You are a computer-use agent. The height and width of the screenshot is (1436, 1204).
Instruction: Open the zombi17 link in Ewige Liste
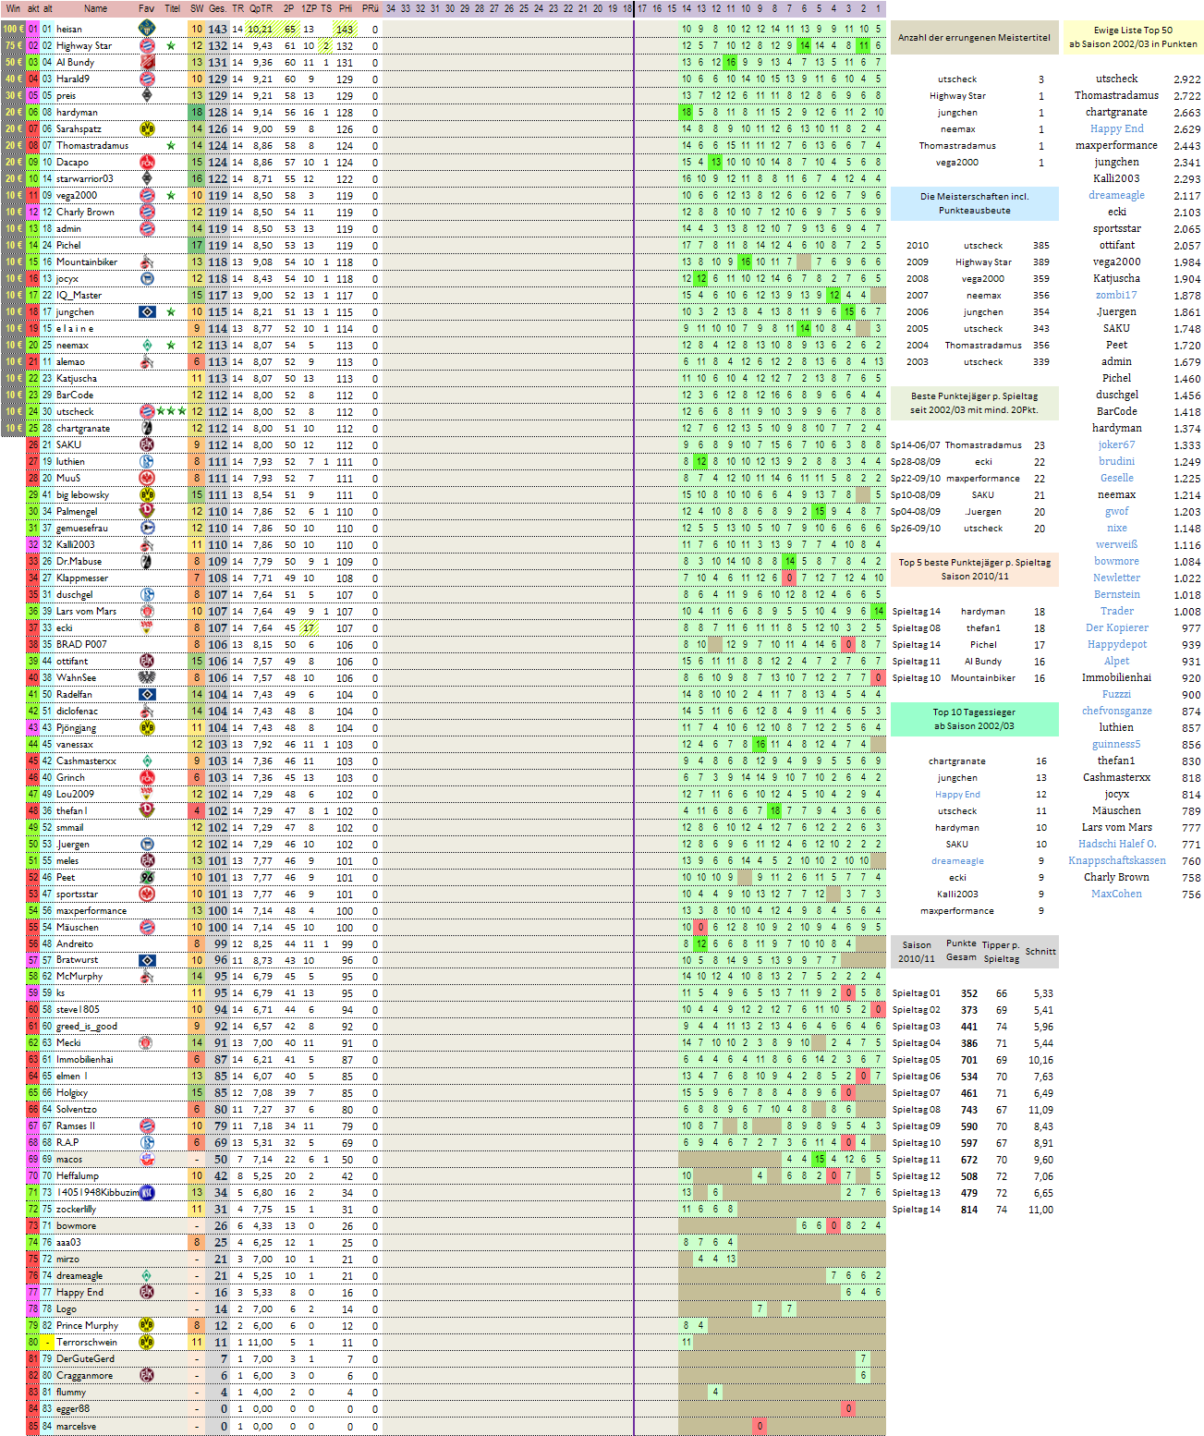point(1116,295)
